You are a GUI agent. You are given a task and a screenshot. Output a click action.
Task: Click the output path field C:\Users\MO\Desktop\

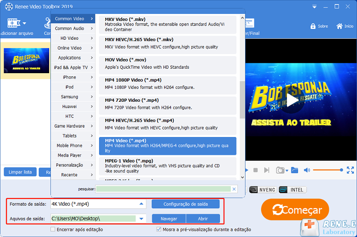[93, 219]
